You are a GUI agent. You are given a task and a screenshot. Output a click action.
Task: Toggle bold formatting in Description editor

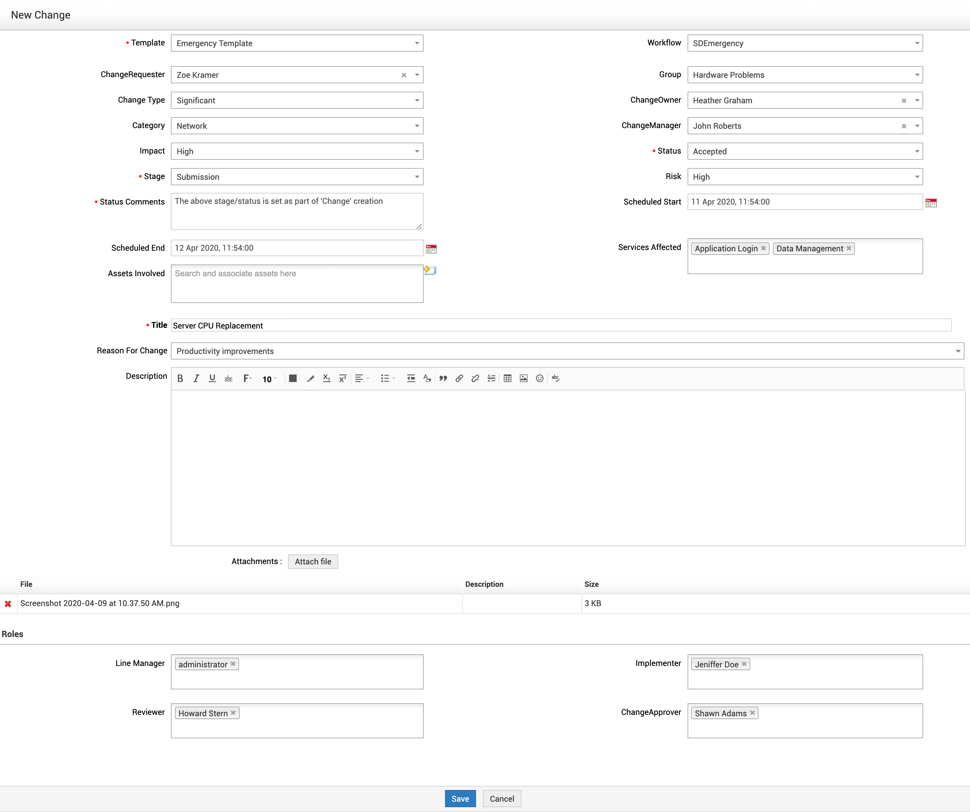[x=180, y=379]
